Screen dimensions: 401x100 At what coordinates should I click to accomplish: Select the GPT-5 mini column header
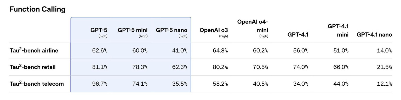(133, 32)
